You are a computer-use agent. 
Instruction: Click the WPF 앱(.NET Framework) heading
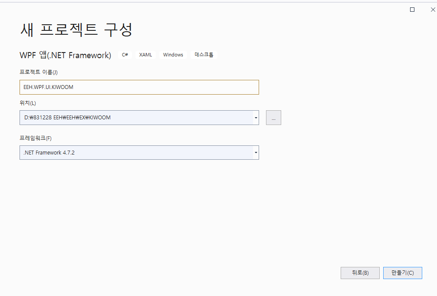[x=65, y=55]
